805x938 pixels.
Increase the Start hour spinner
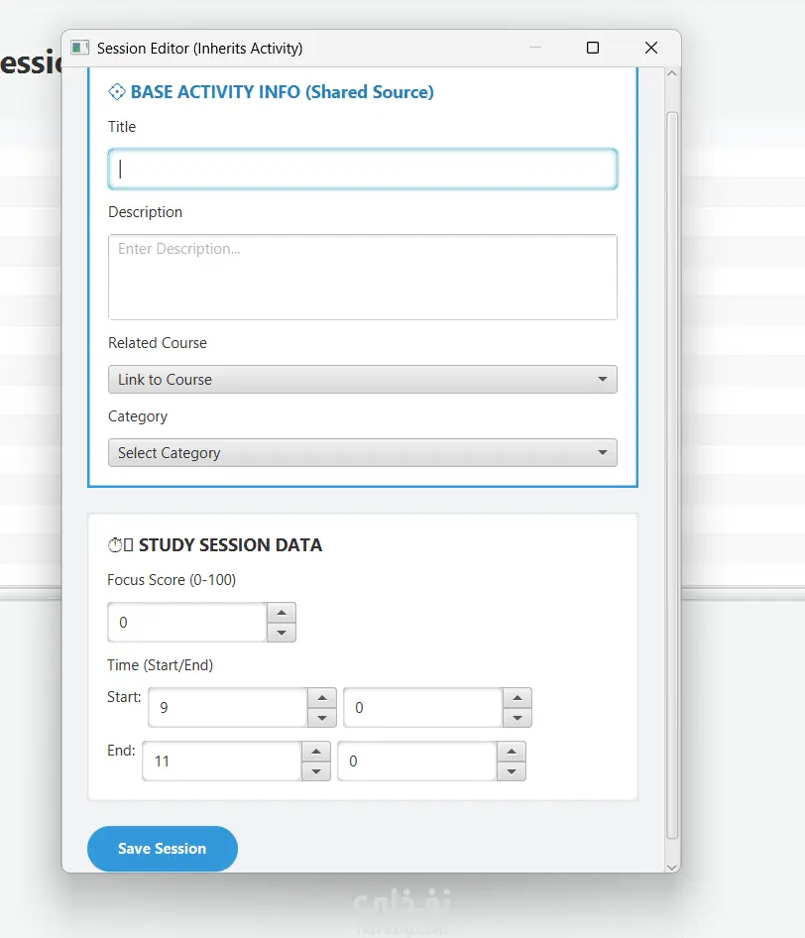[x=322, y=697]
